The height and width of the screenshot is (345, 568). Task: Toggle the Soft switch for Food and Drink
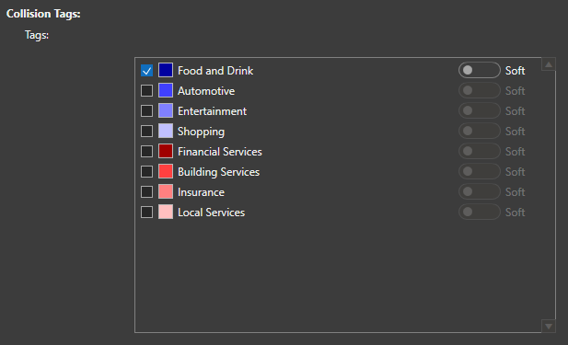pyautogui.click(x=480, y=70)
